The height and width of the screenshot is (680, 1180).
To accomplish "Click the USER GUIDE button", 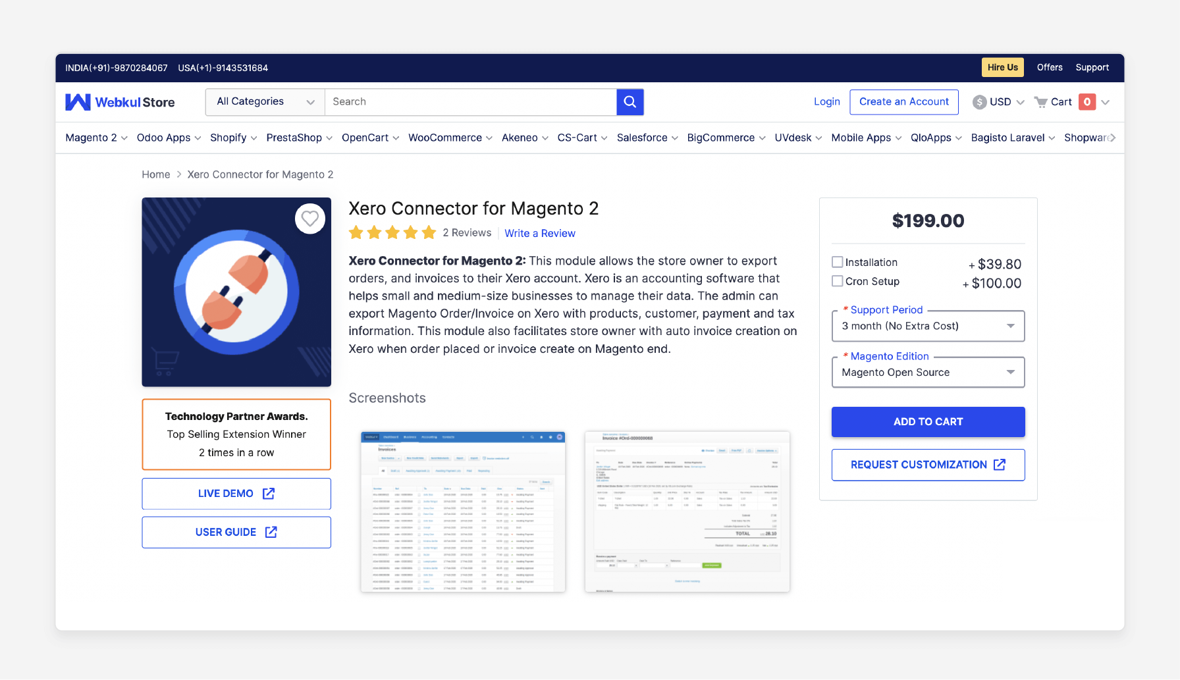I will point(236,532).
